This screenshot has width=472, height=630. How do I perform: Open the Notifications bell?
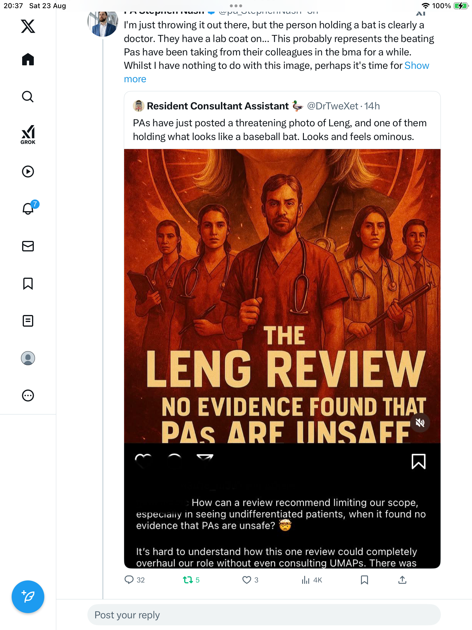(x=28, y=209)
